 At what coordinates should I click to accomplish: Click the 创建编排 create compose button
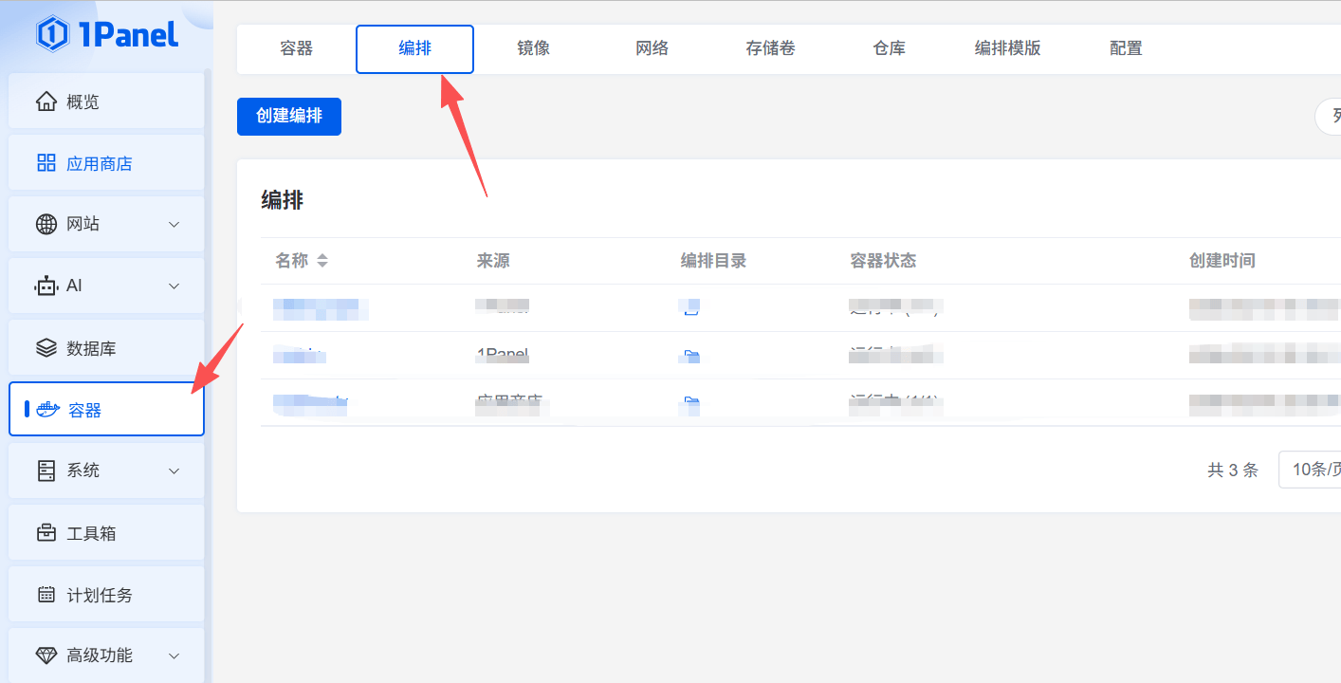[x=288, y=116]
